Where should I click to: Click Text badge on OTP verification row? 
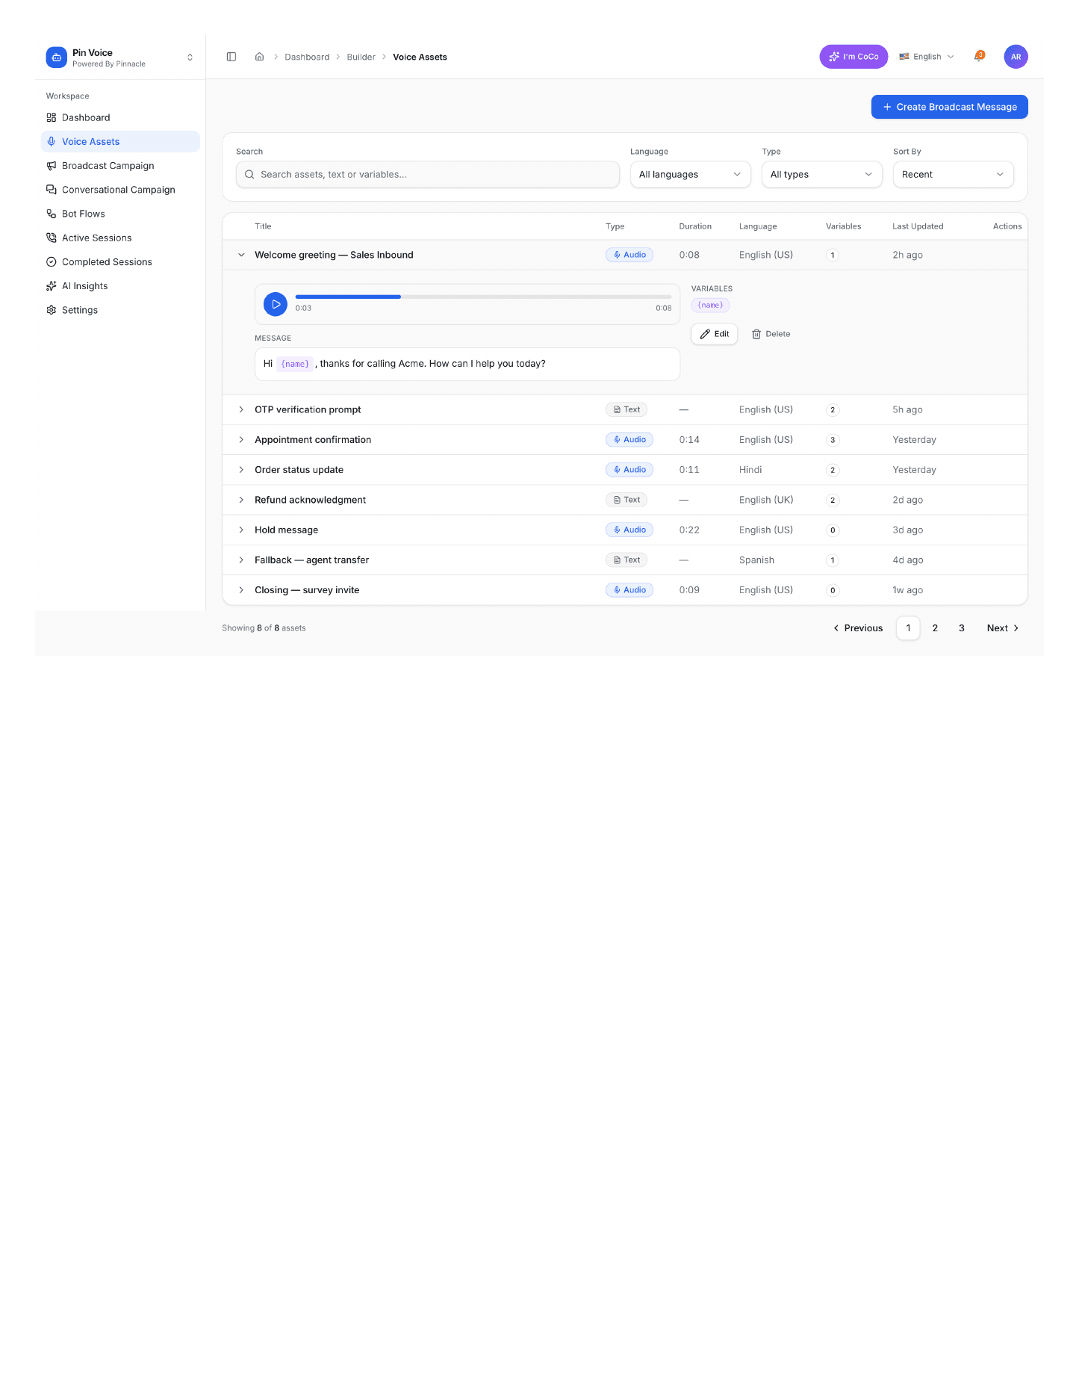[626, 409]
